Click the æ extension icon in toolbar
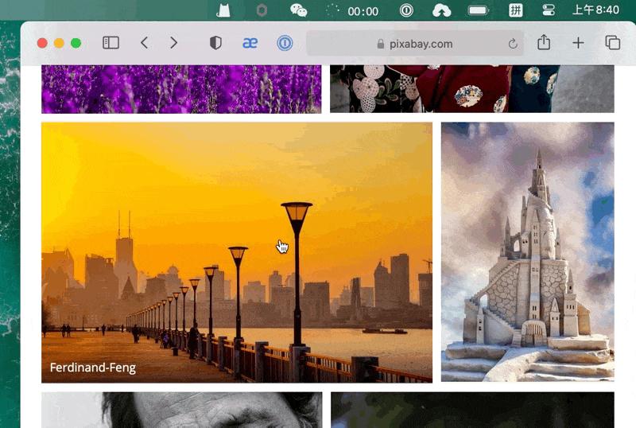The image size is (636, 428). click(x=250, y=43)
